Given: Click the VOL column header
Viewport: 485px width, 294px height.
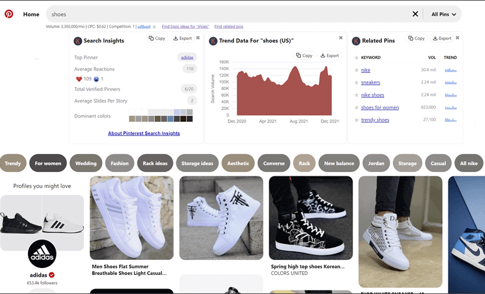Looking at the screenshot, I should point(432,58).
